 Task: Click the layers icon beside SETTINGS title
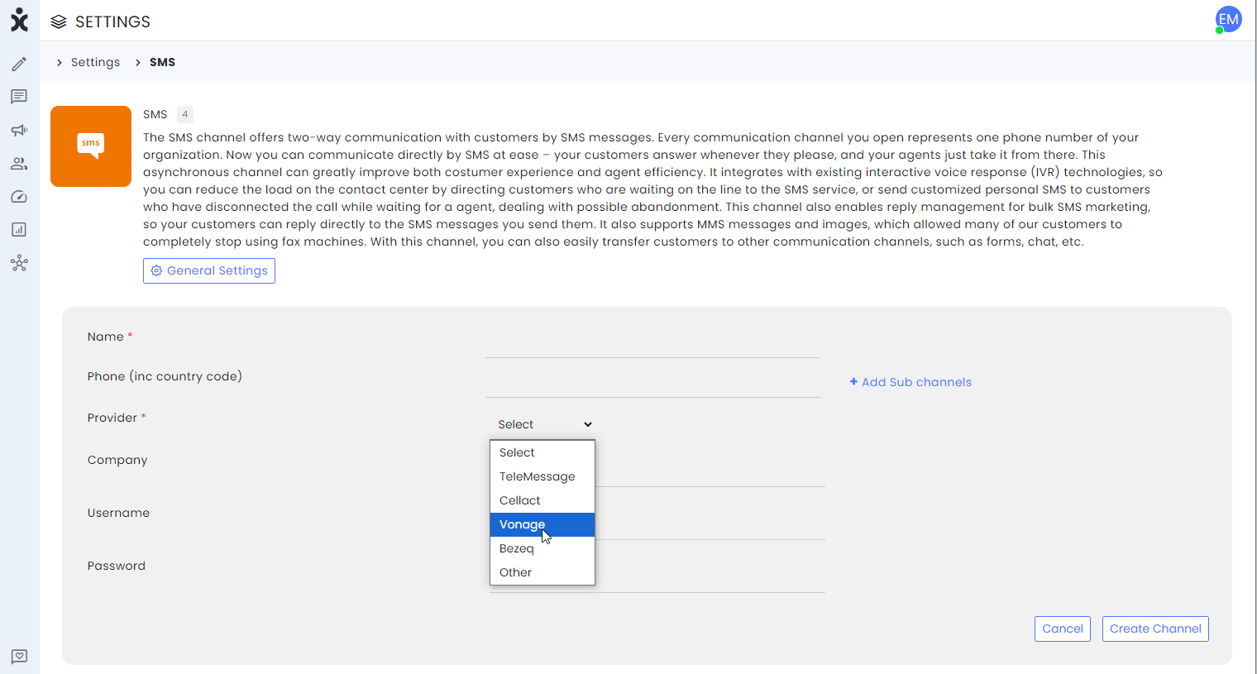(59, 22)
